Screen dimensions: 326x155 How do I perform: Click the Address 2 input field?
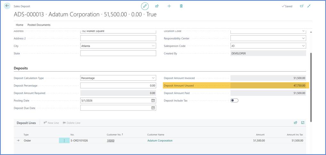point(118,38)
